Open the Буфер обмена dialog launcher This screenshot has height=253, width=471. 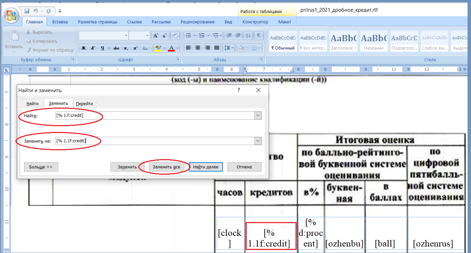click(73, 59)
